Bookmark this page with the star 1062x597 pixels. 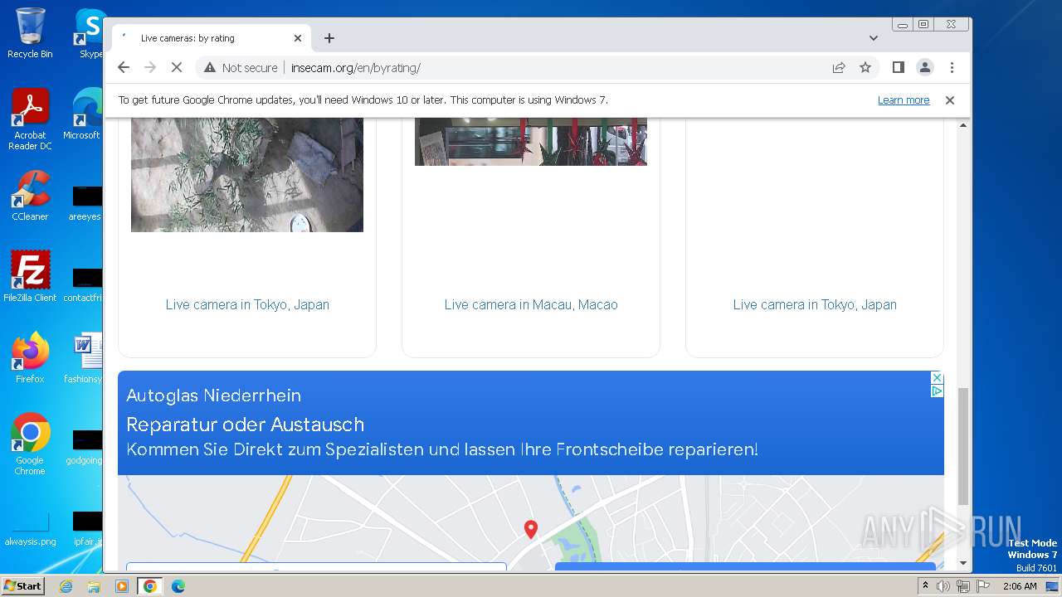865,68
